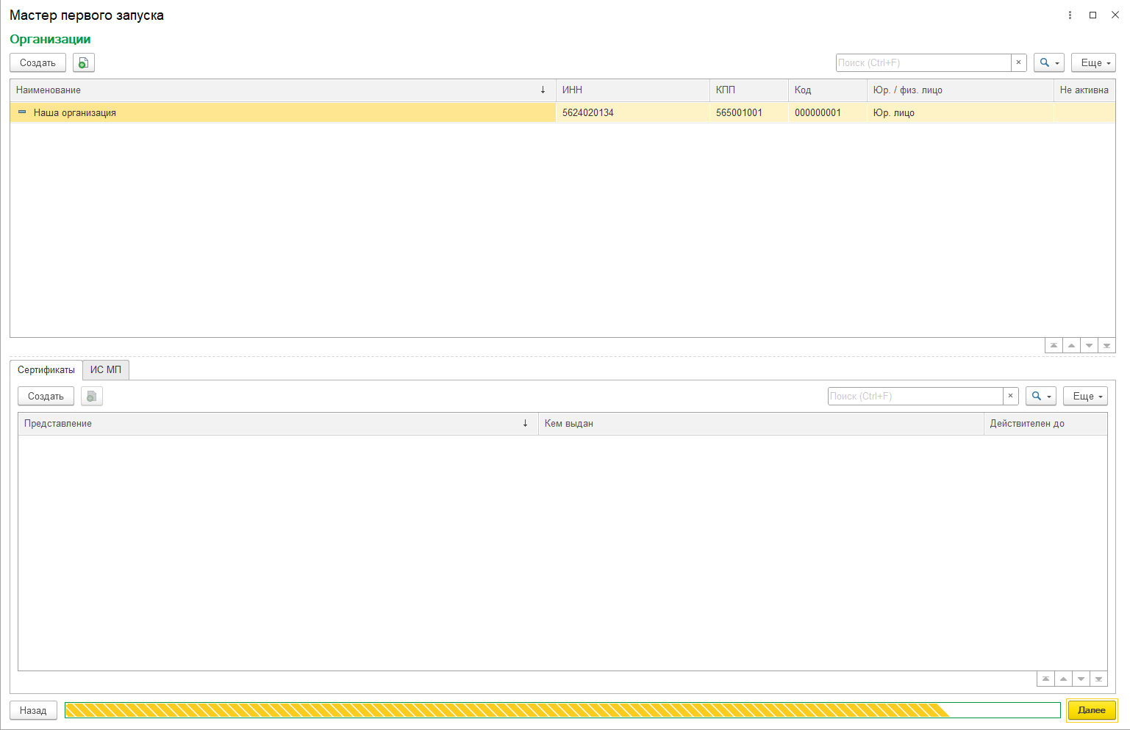
Task: Clear the organizations search field with the x
Action: [x=1018, y=63]
